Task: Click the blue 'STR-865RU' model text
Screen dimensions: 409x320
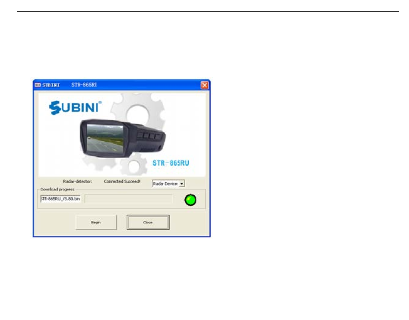Action: (x=171, y=163)
